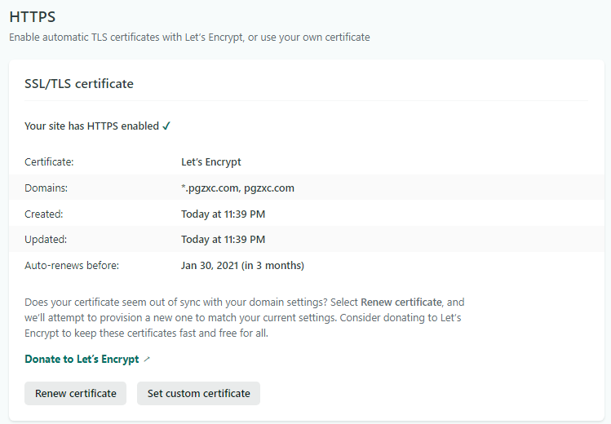
Task: Click the Updated: row label
Action: point(46,240)
